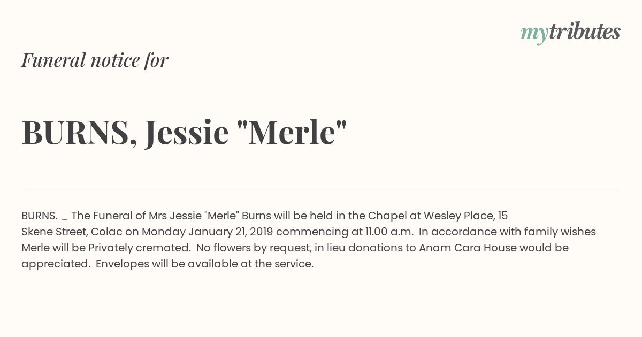642x337 pixels.
Task: Click the green "my" part of the logo
Action: click(534, 34)
